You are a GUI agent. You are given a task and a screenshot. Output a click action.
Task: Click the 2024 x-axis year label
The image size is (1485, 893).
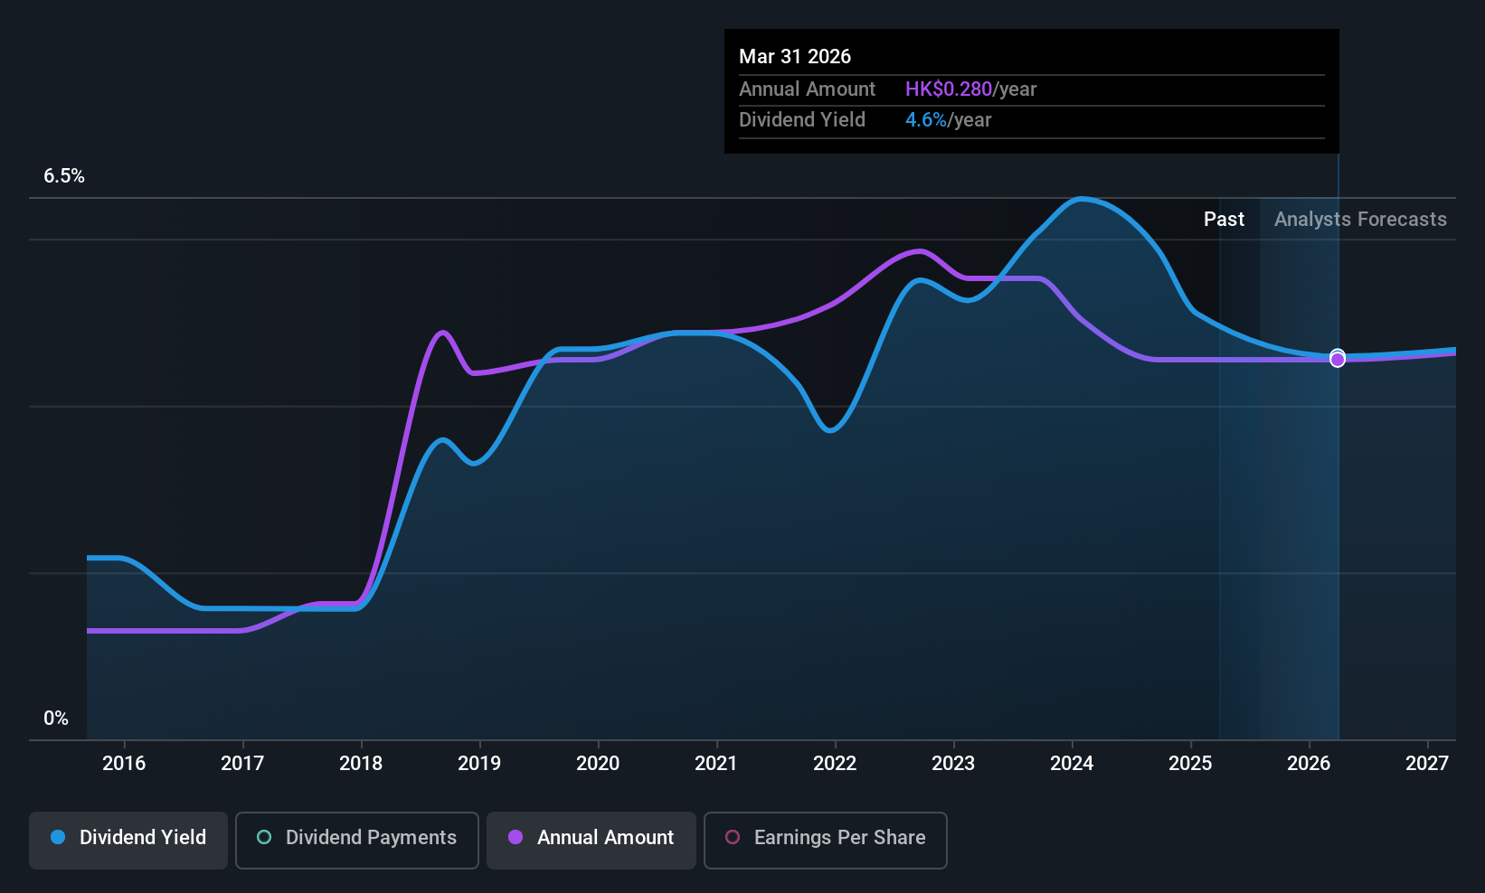pyautogui.click(x=1072, y=764)
